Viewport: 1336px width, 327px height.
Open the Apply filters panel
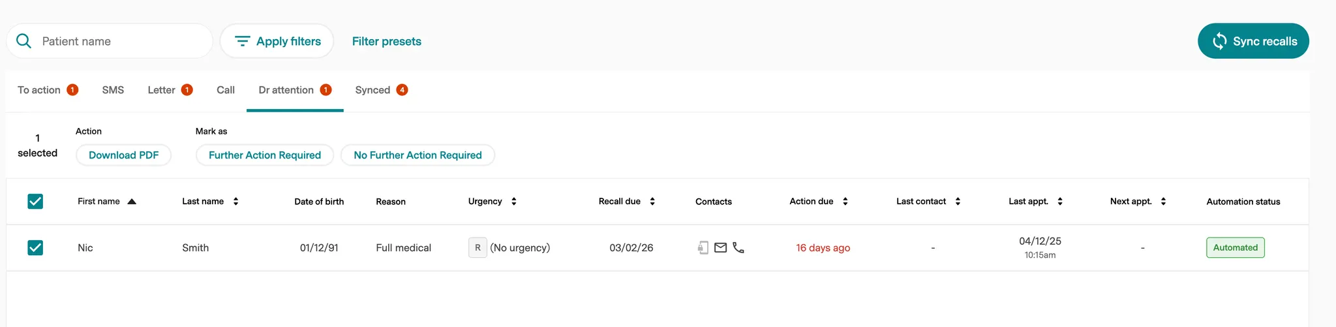(277, 41)
